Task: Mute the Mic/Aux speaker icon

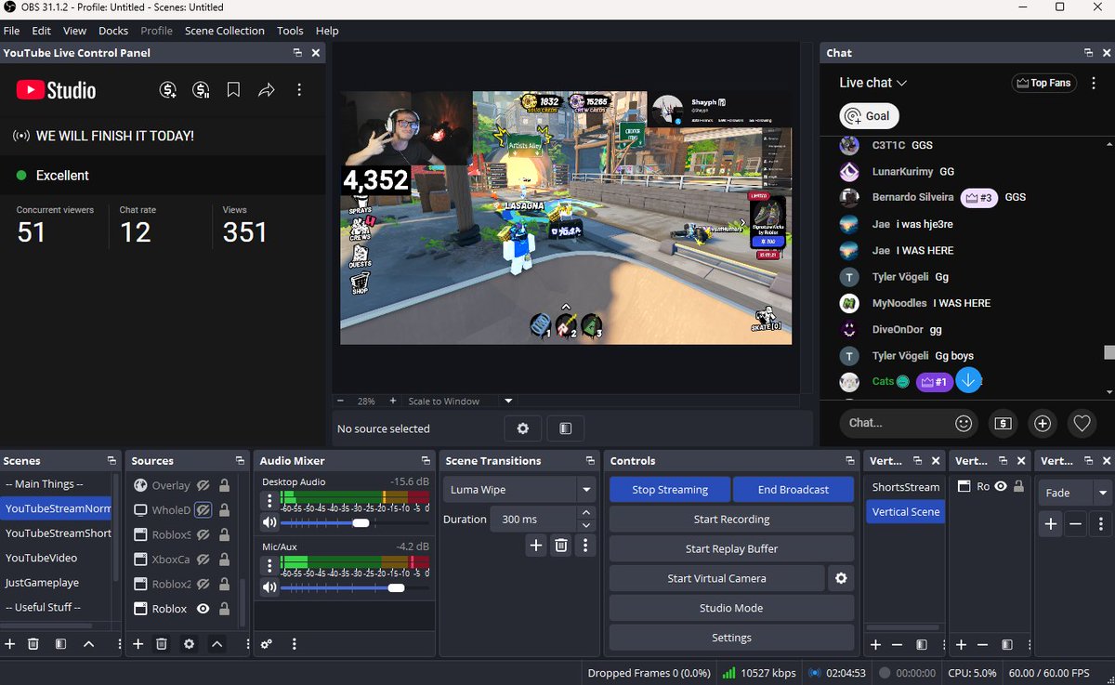Action: (x=269, y=586)
